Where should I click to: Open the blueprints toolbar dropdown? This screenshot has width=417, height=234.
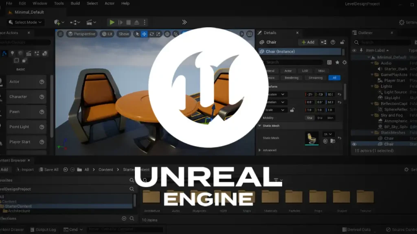75,22
